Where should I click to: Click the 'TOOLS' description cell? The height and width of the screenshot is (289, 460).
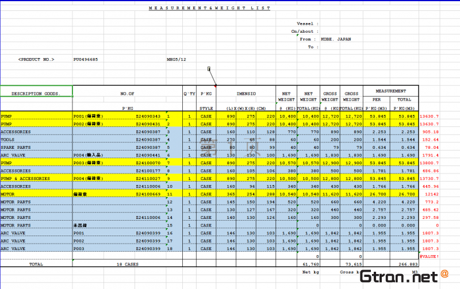[x=7, y=140]
